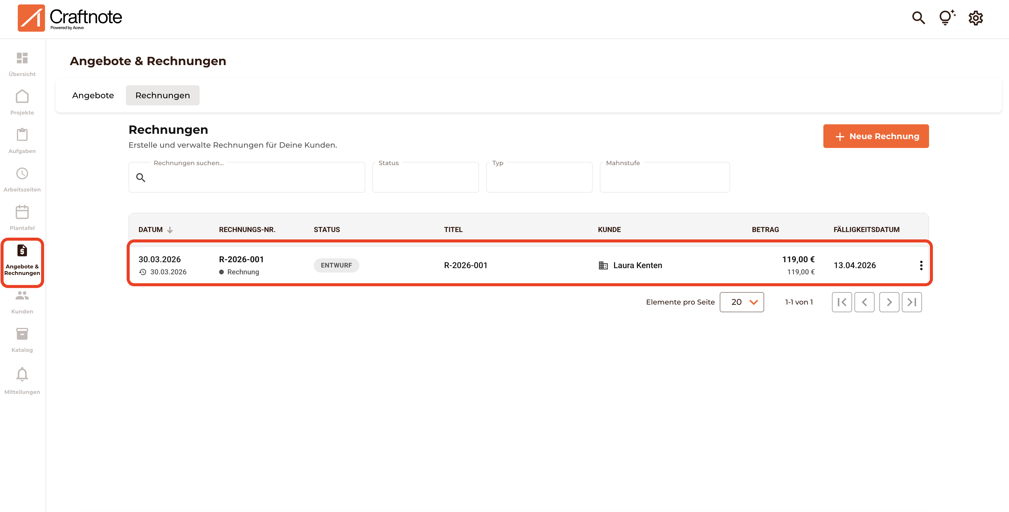This screenshot has width=1009, height=512.
Task: Click the global search magnifier icon
Action: coord(918,18)
